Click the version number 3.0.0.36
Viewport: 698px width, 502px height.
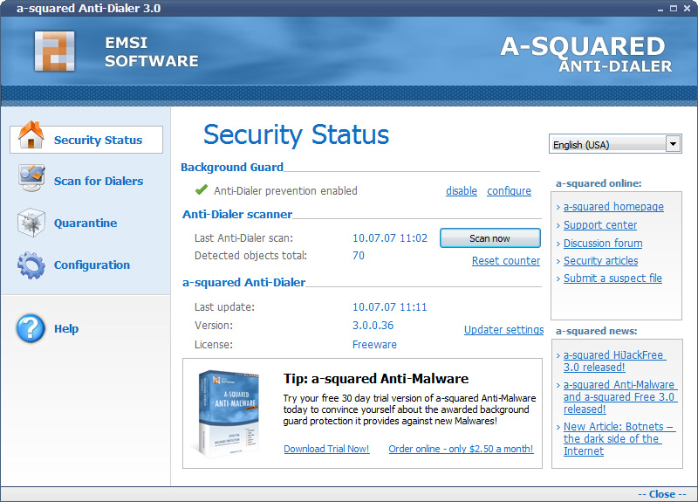click(373, 326)
